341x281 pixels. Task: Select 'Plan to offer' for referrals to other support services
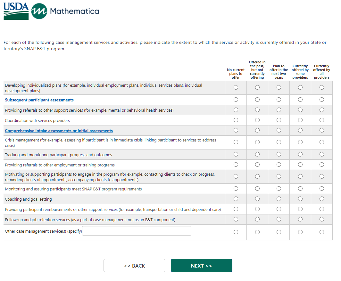[x=279, y=110]
